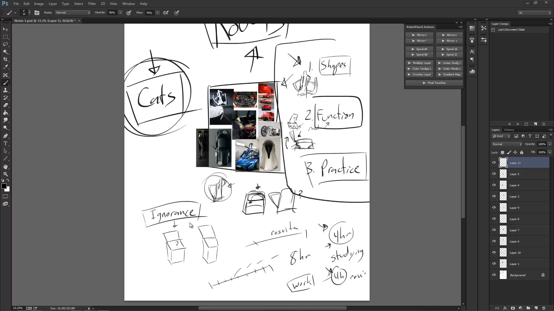Switch to the History tab
Screen dimensions: 554x311
509,130
